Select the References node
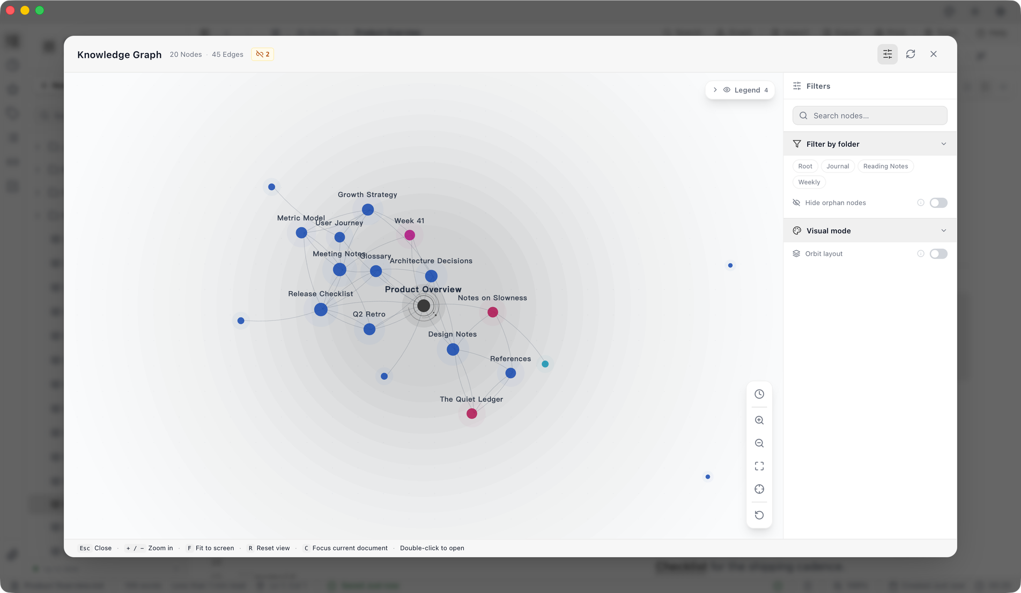The image size is (1021, 593). pyautogui.click(x=510, y=373)
